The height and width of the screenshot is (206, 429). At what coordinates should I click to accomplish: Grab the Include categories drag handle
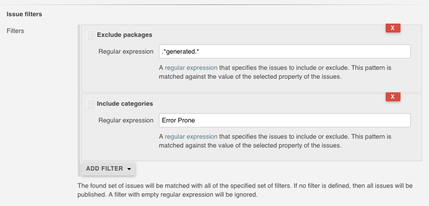90,104
